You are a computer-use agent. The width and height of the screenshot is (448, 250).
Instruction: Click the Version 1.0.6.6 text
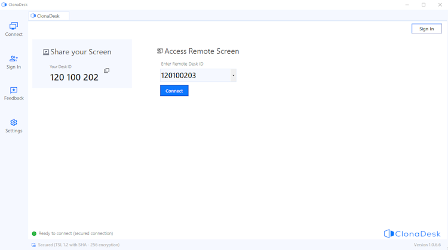tap(427, 245)
